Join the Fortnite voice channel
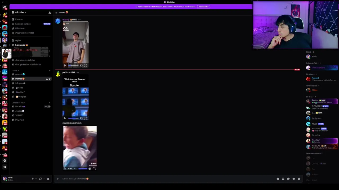The height and width of the screenshot is (190, 339). pos(20,106)
